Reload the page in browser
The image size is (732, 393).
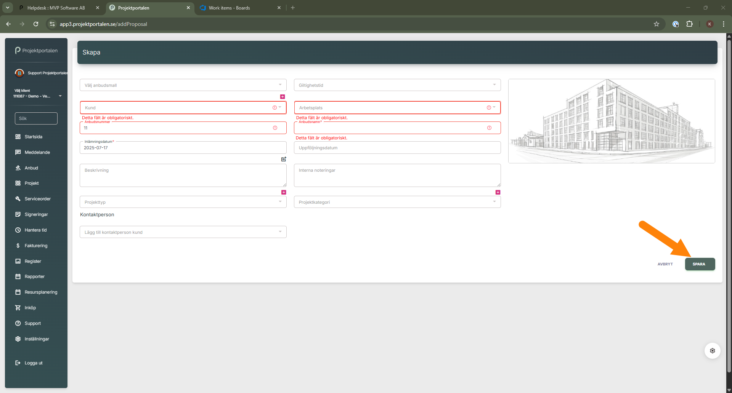[36, 24]
